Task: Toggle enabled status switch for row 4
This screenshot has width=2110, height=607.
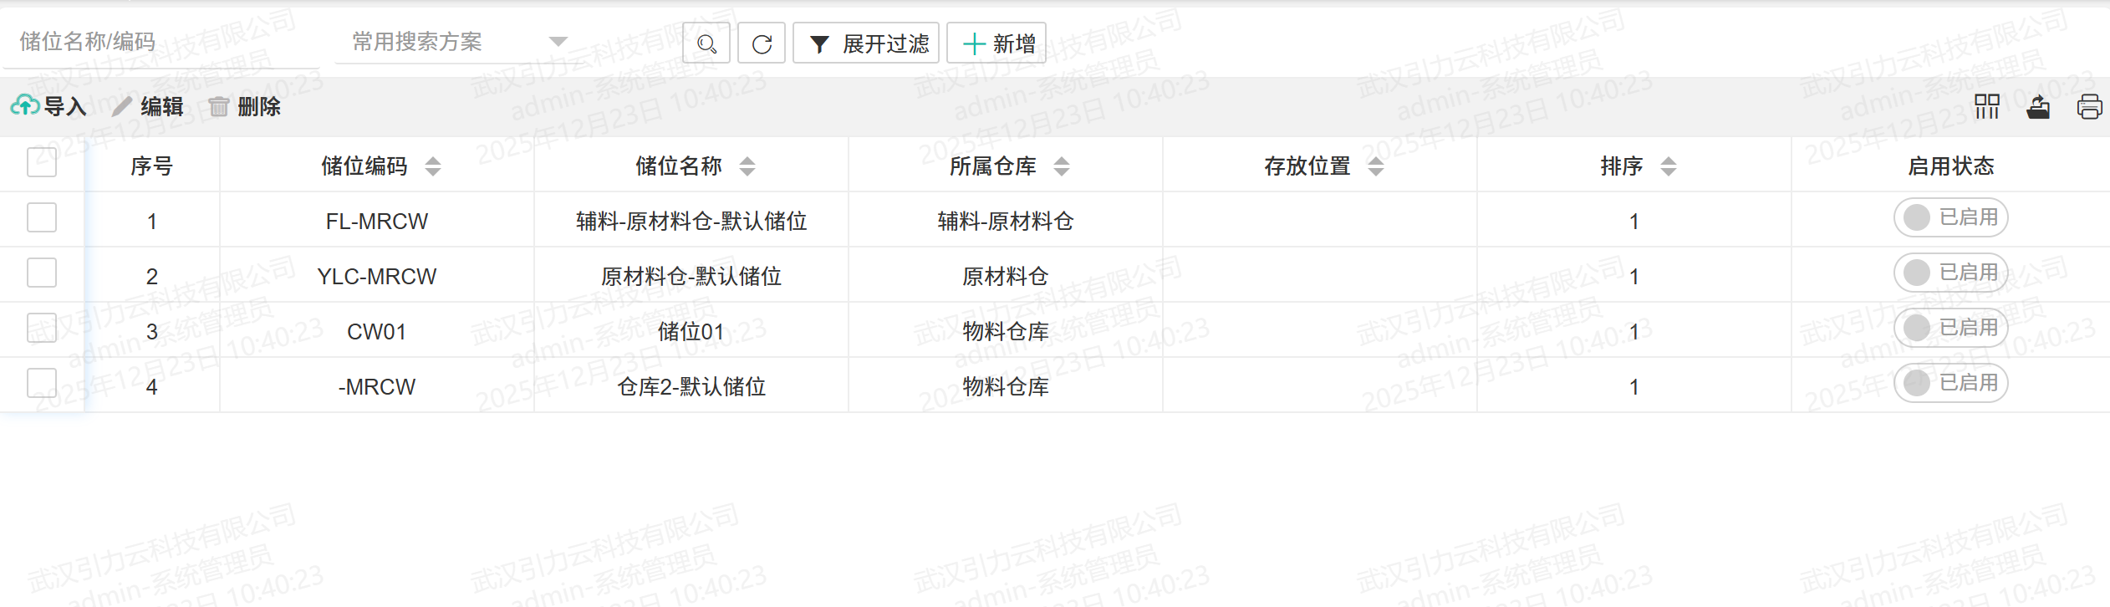Action: (x=1950, y=383)
